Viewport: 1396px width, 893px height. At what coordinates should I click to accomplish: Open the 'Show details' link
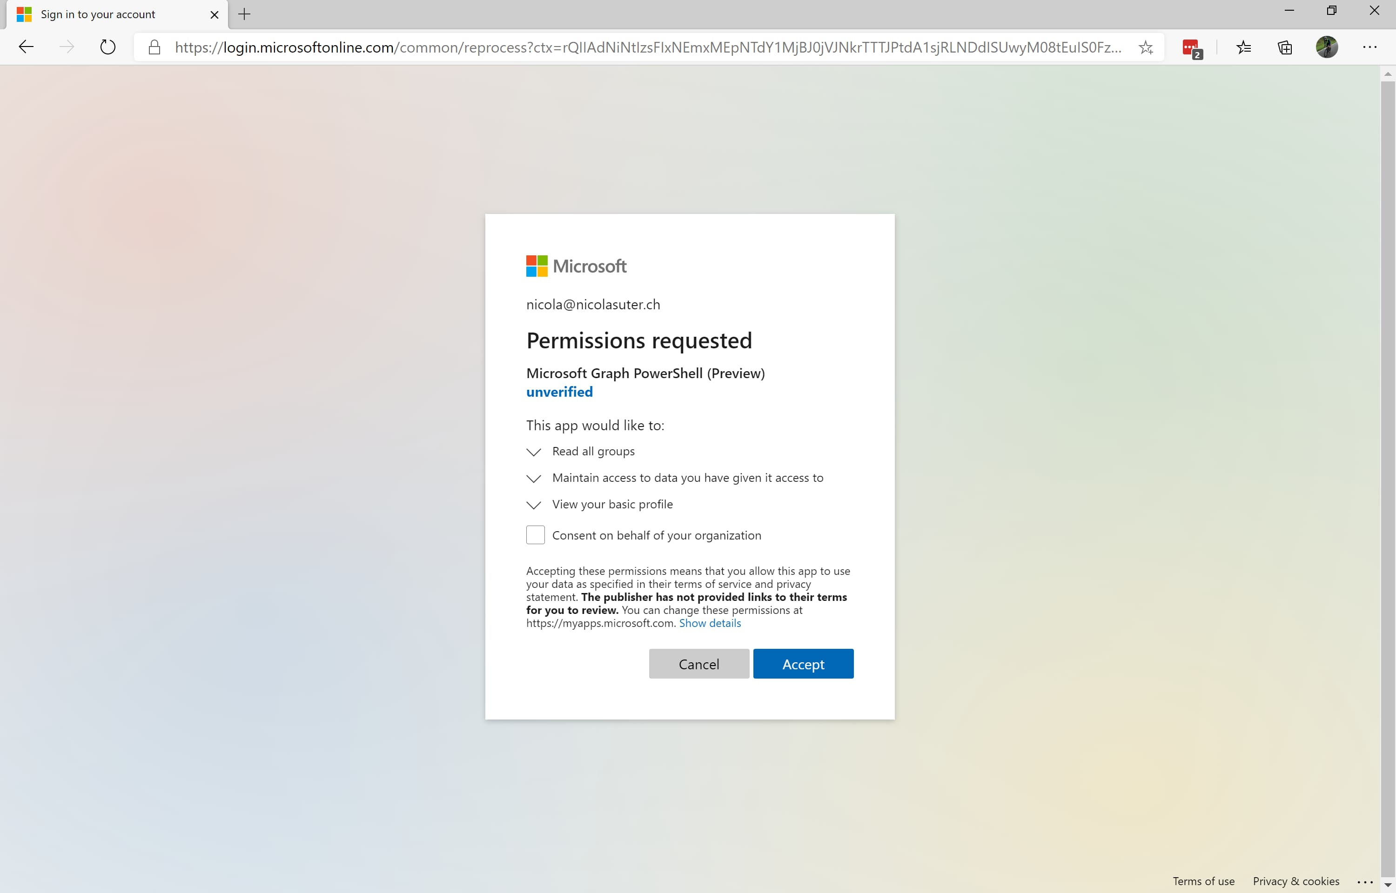pos(710,623)
